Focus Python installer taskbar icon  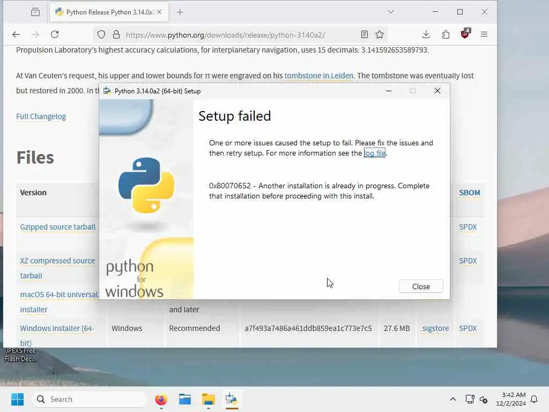click(232, 399)
